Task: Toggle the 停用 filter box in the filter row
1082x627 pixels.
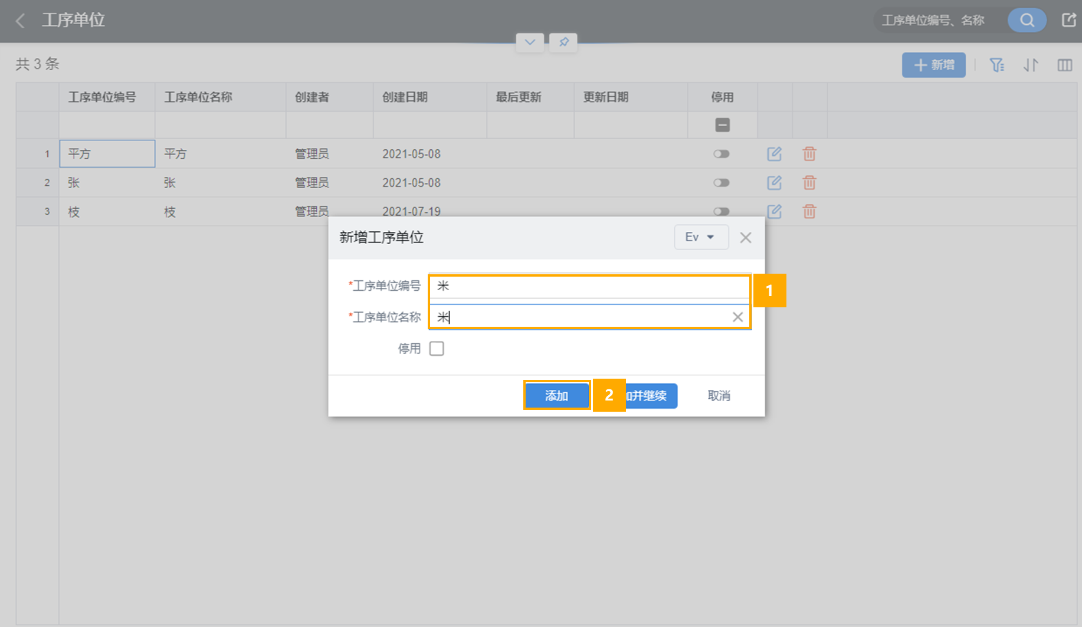Action: (x=723, y=125)
